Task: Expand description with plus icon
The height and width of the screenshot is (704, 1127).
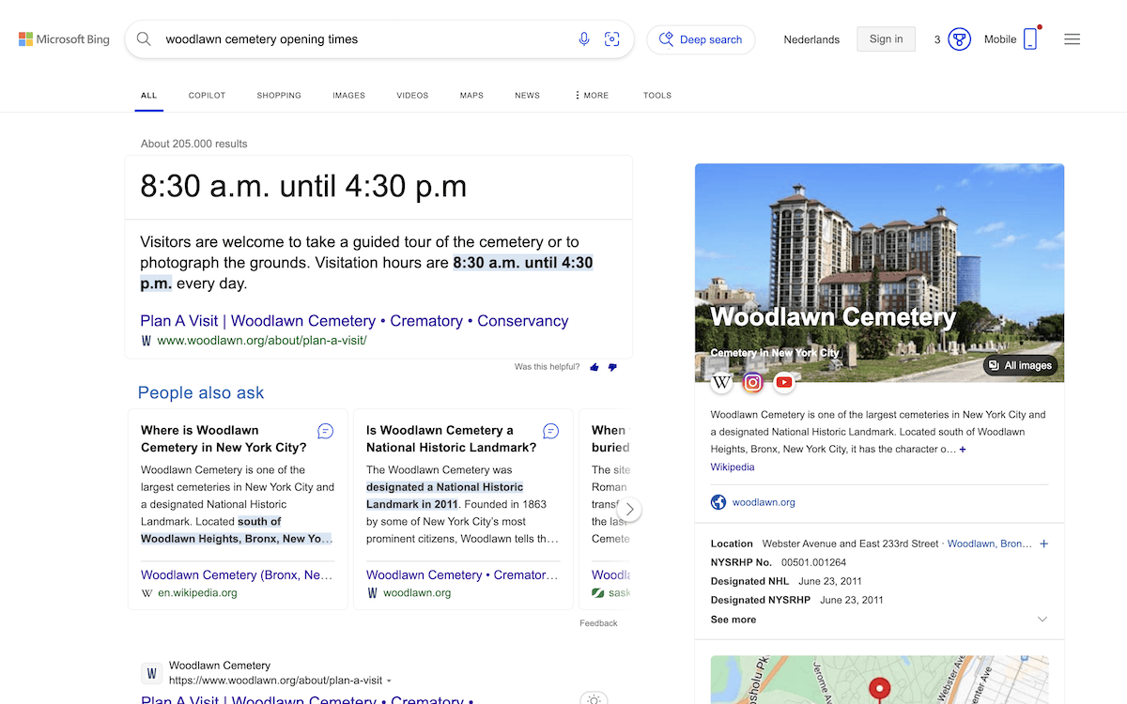Action: click(963, 450)
